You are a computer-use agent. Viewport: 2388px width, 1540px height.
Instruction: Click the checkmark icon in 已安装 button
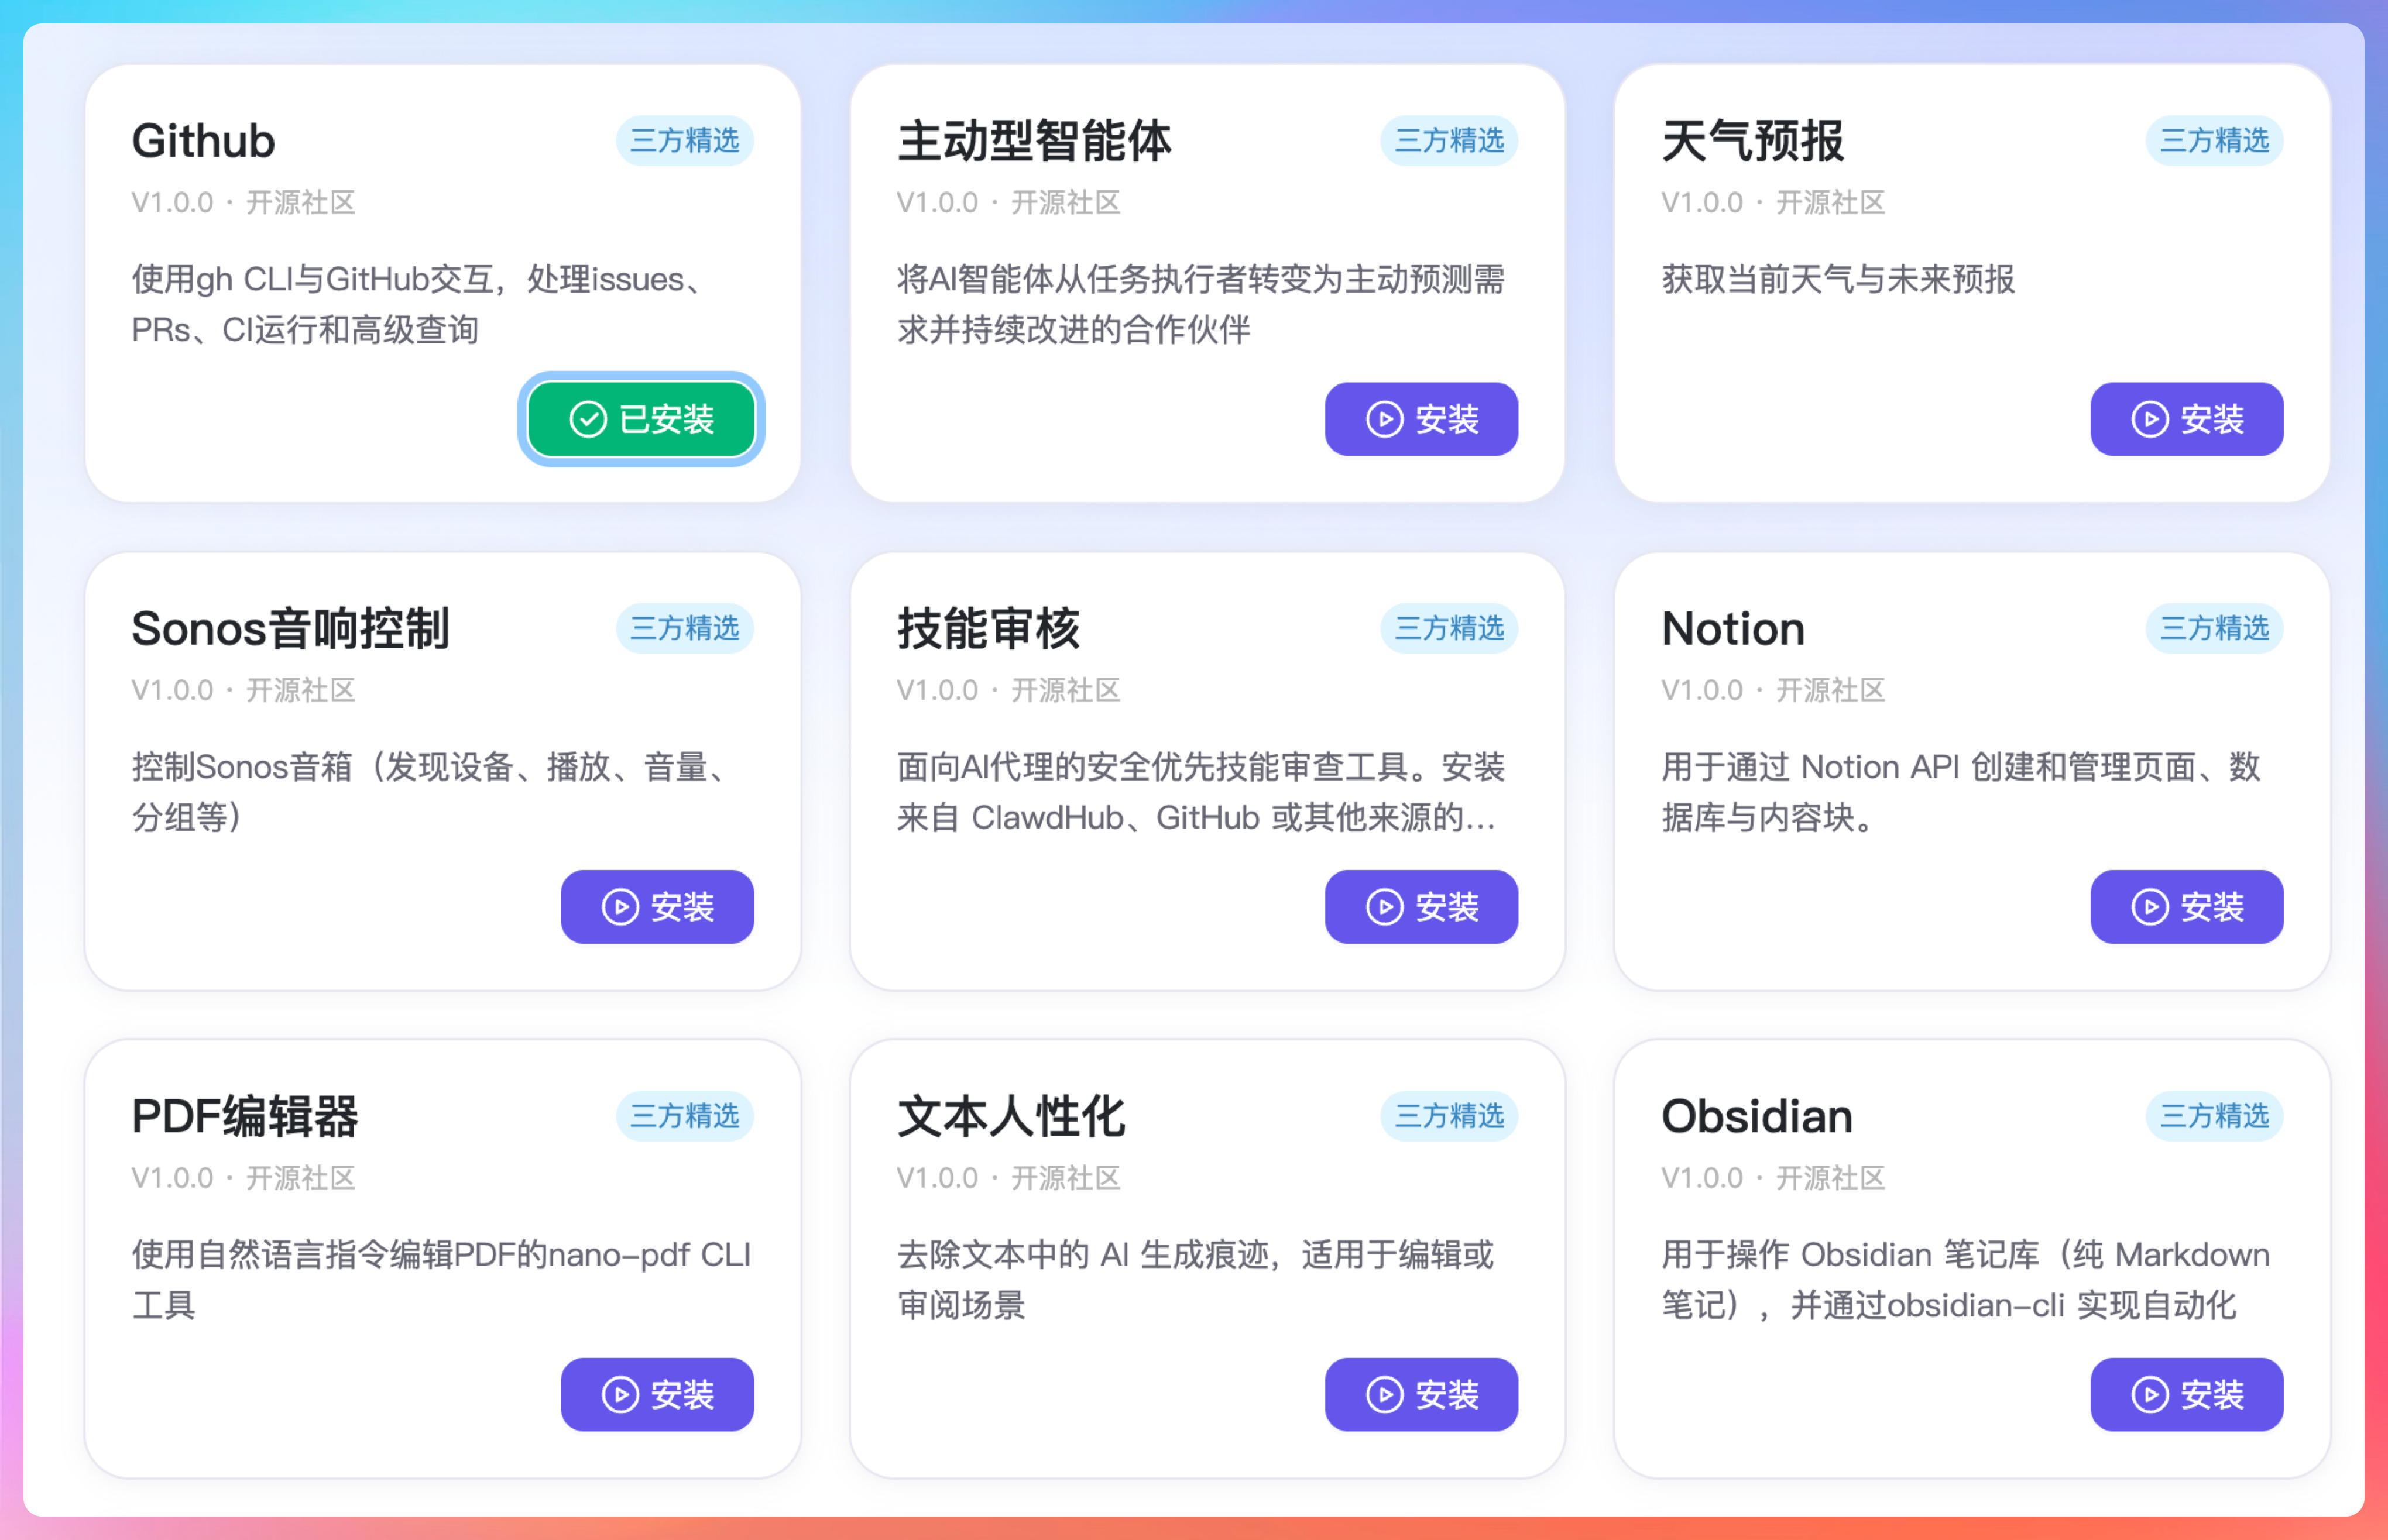[588, 419]
